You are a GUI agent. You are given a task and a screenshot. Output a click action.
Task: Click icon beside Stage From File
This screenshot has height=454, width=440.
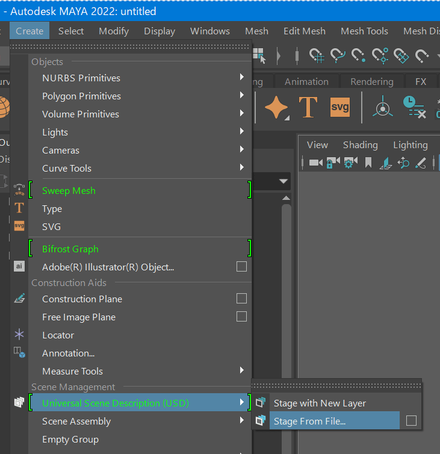[x=261, y=420]
